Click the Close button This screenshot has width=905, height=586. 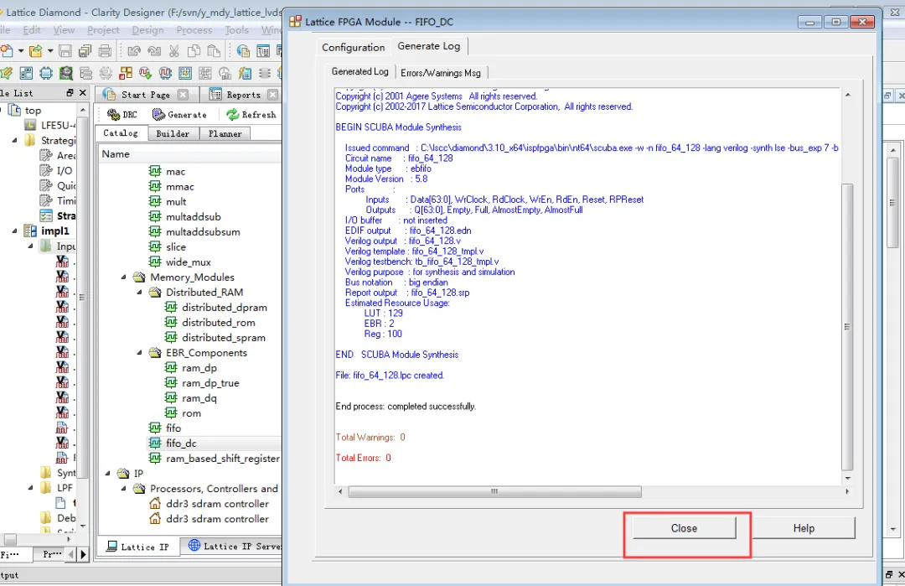(x=684, y=528)
